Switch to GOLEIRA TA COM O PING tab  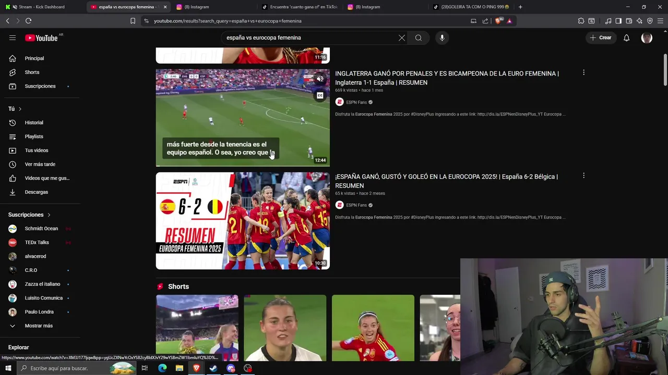[x=472, y=7]
